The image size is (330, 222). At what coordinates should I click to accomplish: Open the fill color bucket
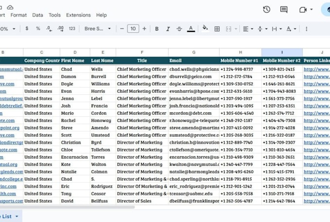[x=205, y=29]
